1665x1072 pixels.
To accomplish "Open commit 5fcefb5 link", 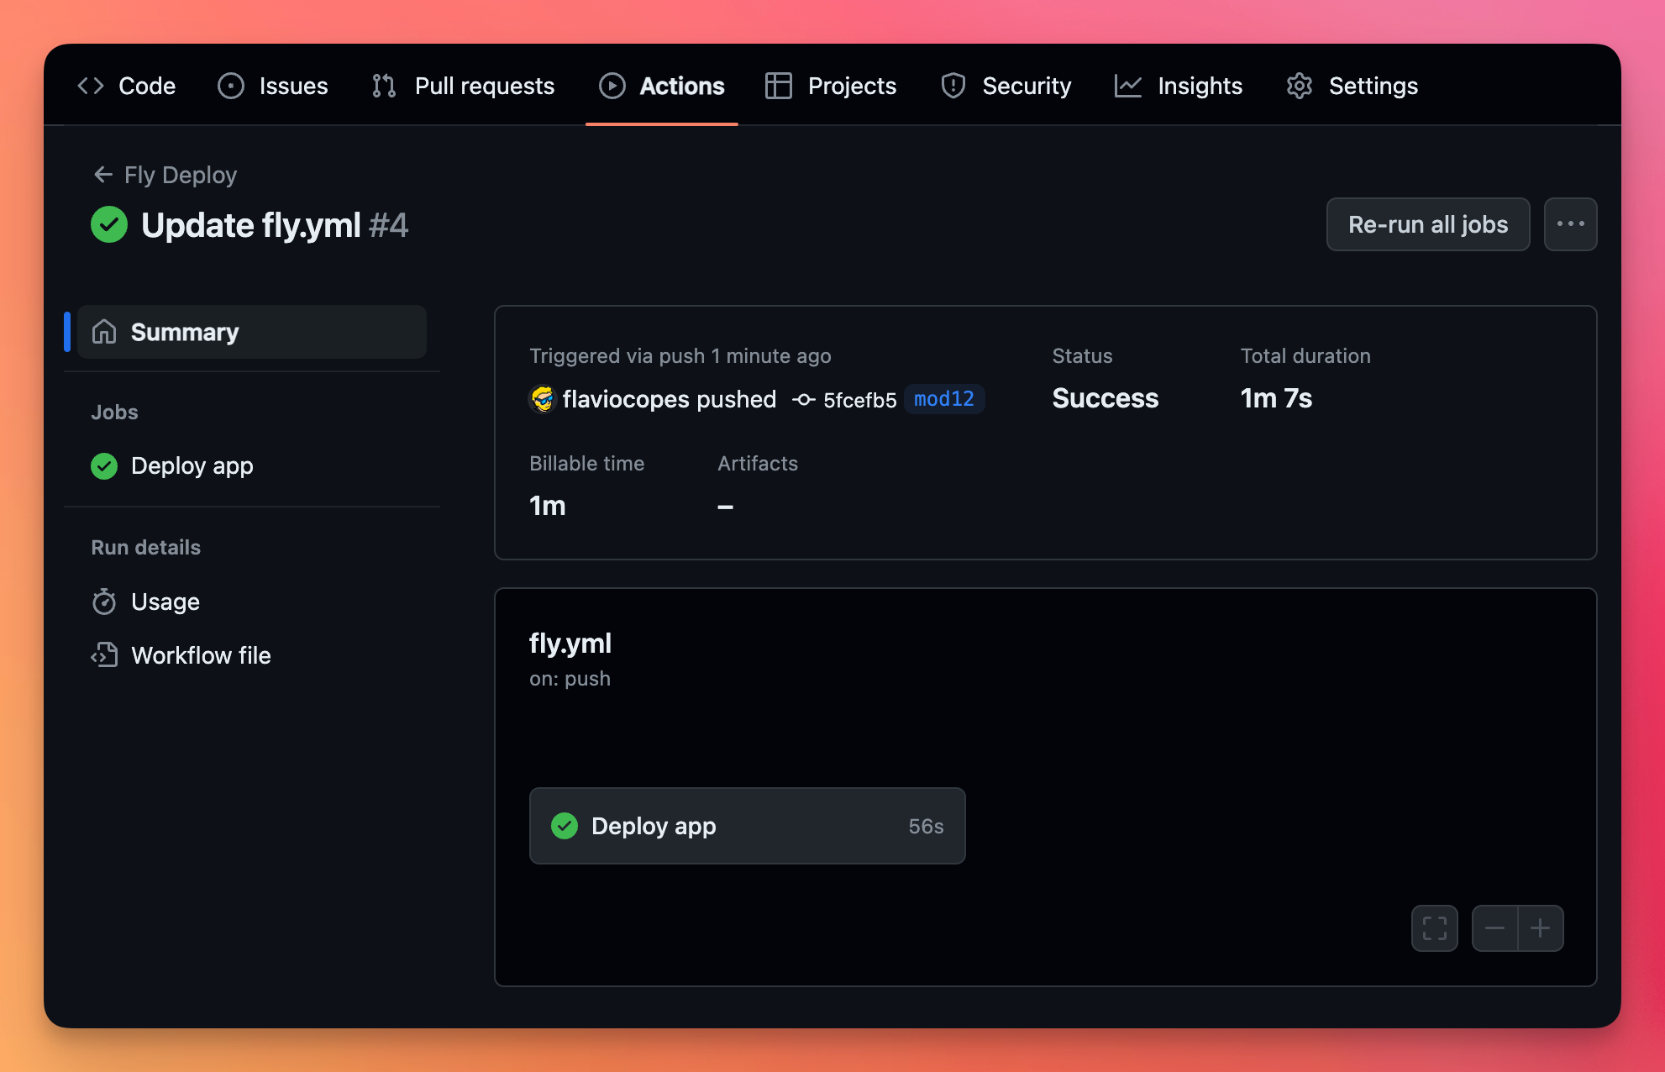I will coord(859,400).
